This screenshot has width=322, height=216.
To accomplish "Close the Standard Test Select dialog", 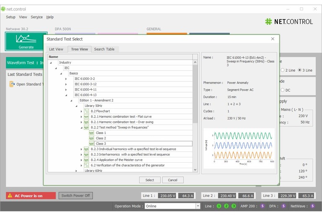I will click(273, 39).
